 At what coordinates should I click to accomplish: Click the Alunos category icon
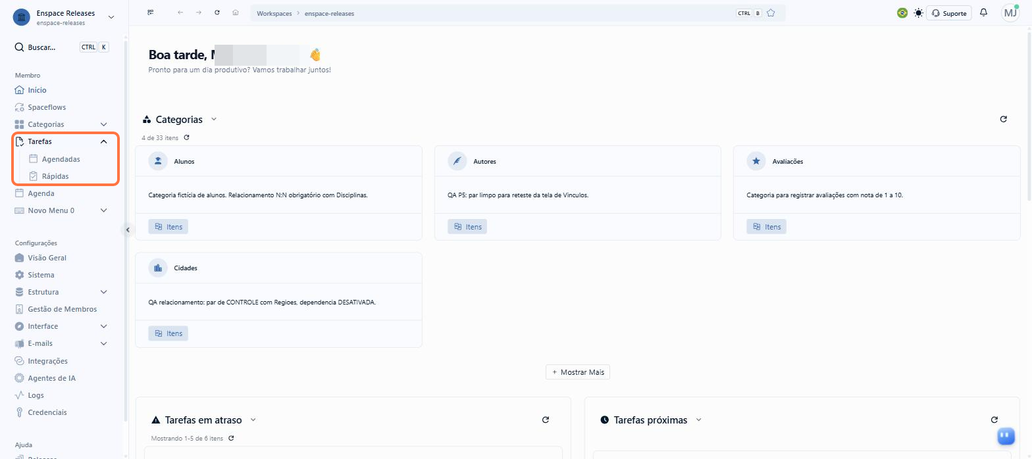click(158, 161)
